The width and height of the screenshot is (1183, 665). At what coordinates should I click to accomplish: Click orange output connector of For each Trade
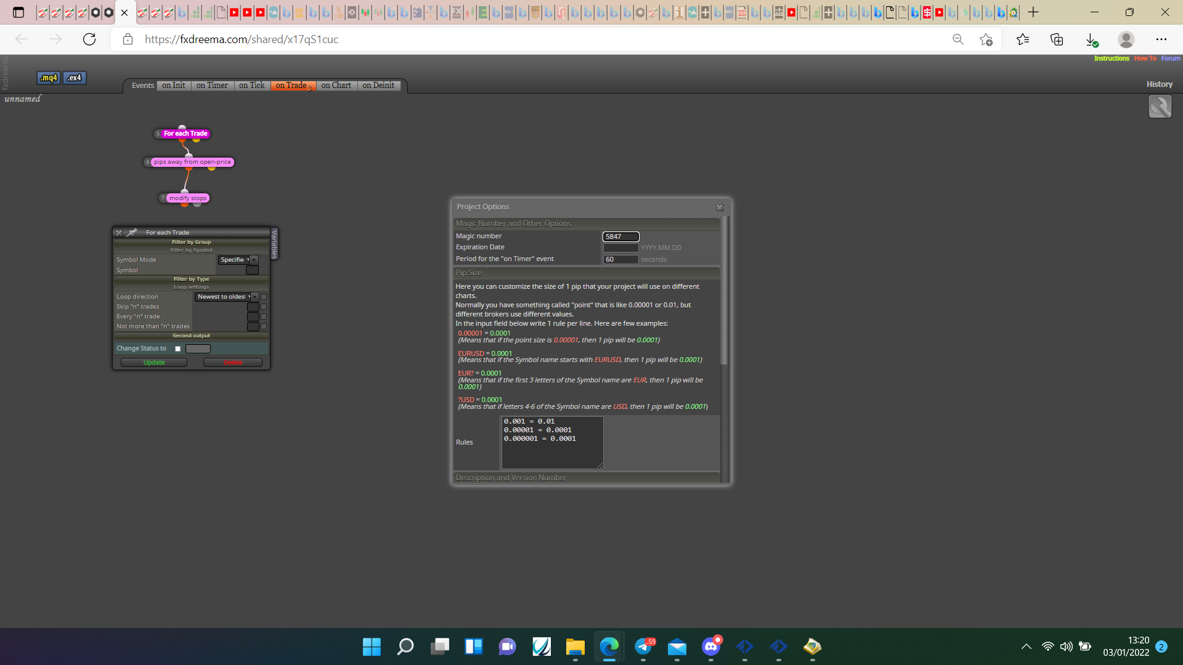click(x=182, y=140)
